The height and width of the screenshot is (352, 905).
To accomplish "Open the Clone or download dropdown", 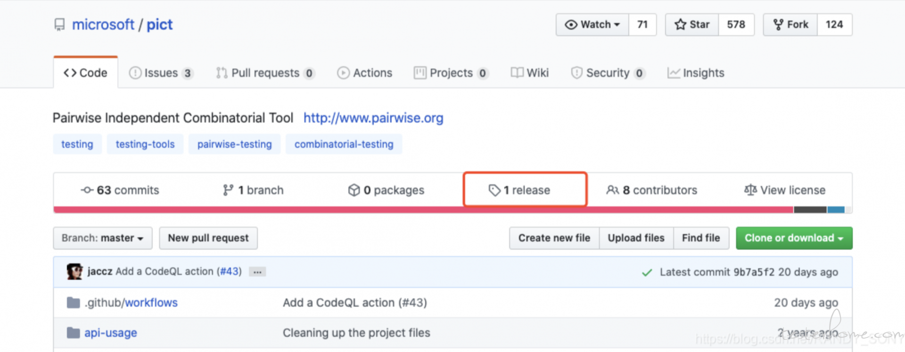I will 794,238.
